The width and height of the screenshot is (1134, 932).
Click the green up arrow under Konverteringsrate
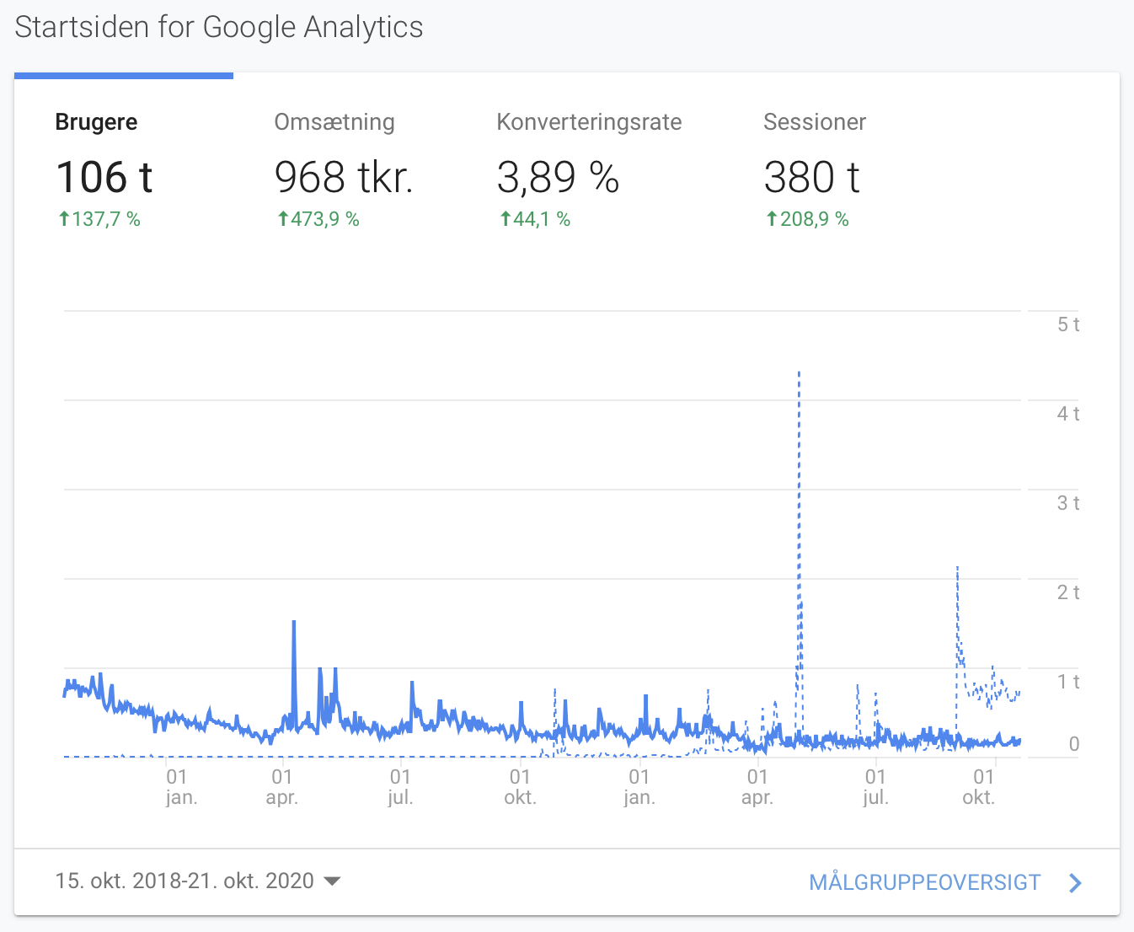point(505,219)
